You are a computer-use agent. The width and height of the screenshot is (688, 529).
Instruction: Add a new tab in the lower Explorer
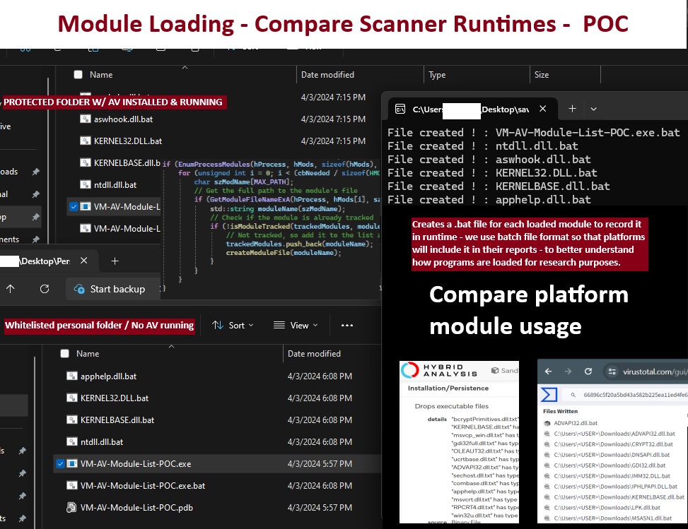115,261
